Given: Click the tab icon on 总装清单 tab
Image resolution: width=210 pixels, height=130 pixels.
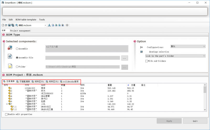Looking at the screenshot, I should pyautogui.click(x=4, y=81).
